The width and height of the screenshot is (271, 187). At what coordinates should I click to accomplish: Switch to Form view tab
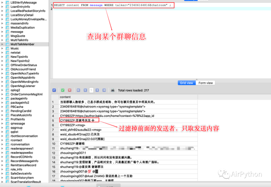pyautogui.click(x=206, y=83)
